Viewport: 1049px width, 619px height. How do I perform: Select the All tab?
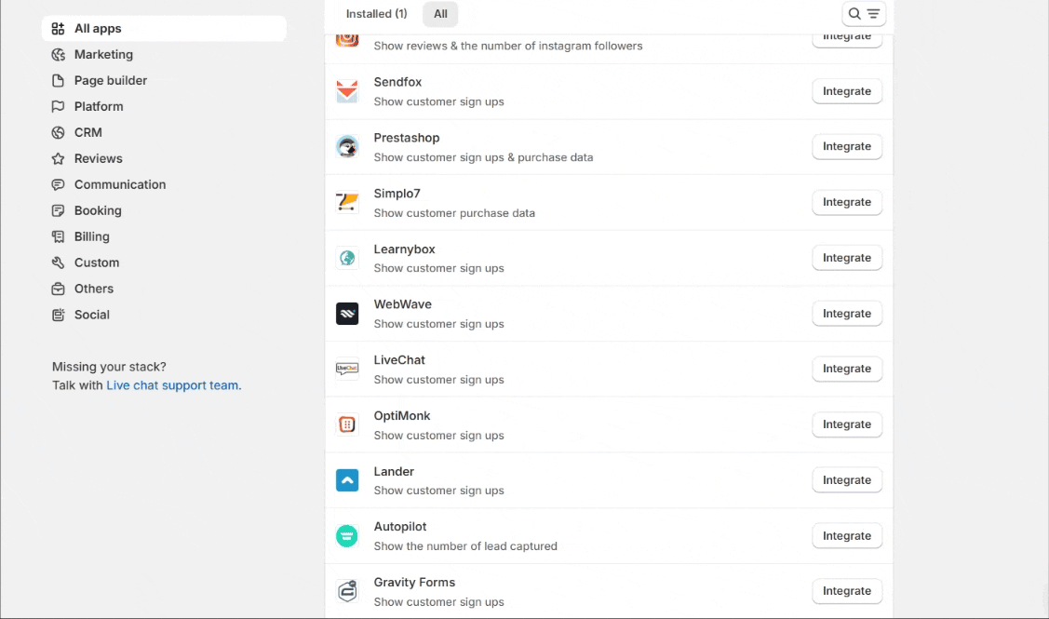point(440,14)
